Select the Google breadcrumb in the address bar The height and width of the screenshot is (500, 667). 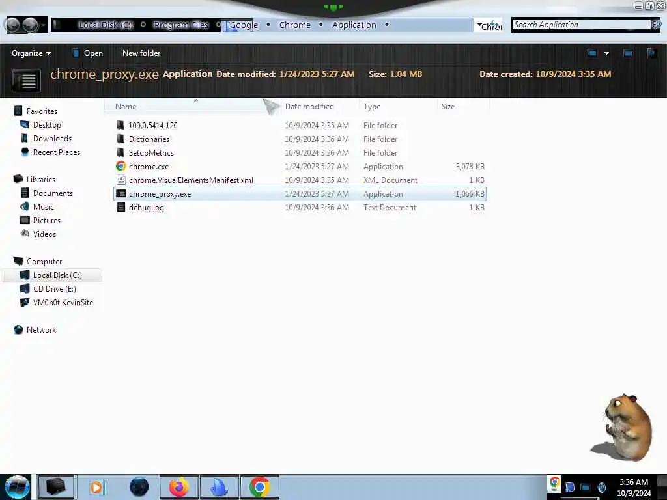(244, 25)
